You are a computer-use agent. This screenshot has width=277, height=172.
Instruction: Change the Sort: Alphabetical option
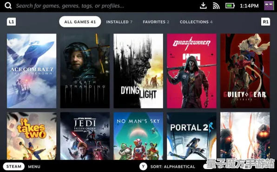(x=172, y=167)
